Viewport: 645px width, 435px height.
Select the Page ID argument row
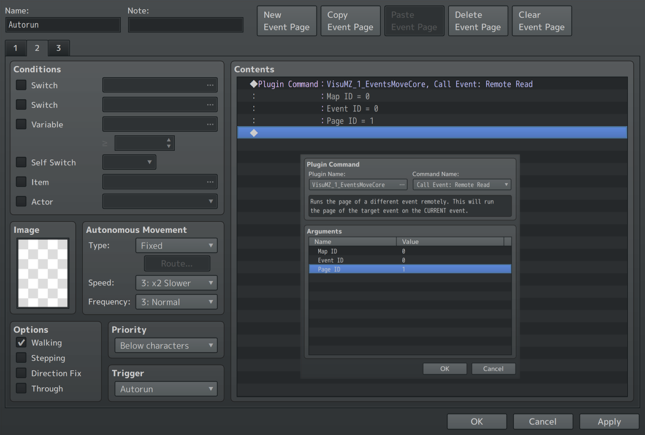tap(410, 270)
